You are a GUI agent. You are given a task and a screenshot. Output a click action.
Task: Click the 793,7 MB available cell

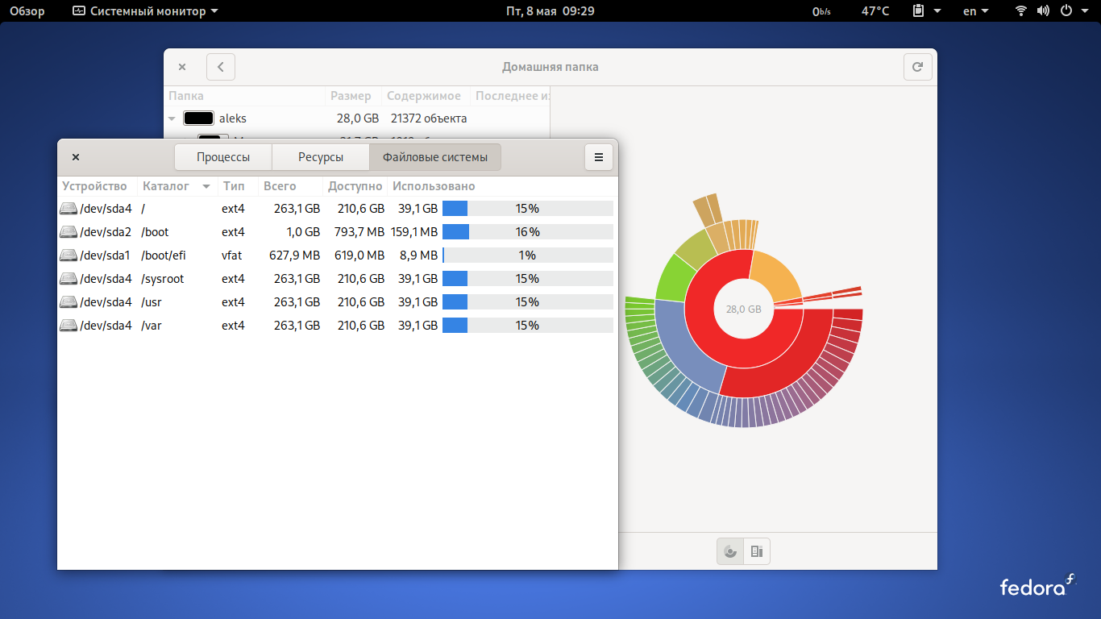pos(359,232)
